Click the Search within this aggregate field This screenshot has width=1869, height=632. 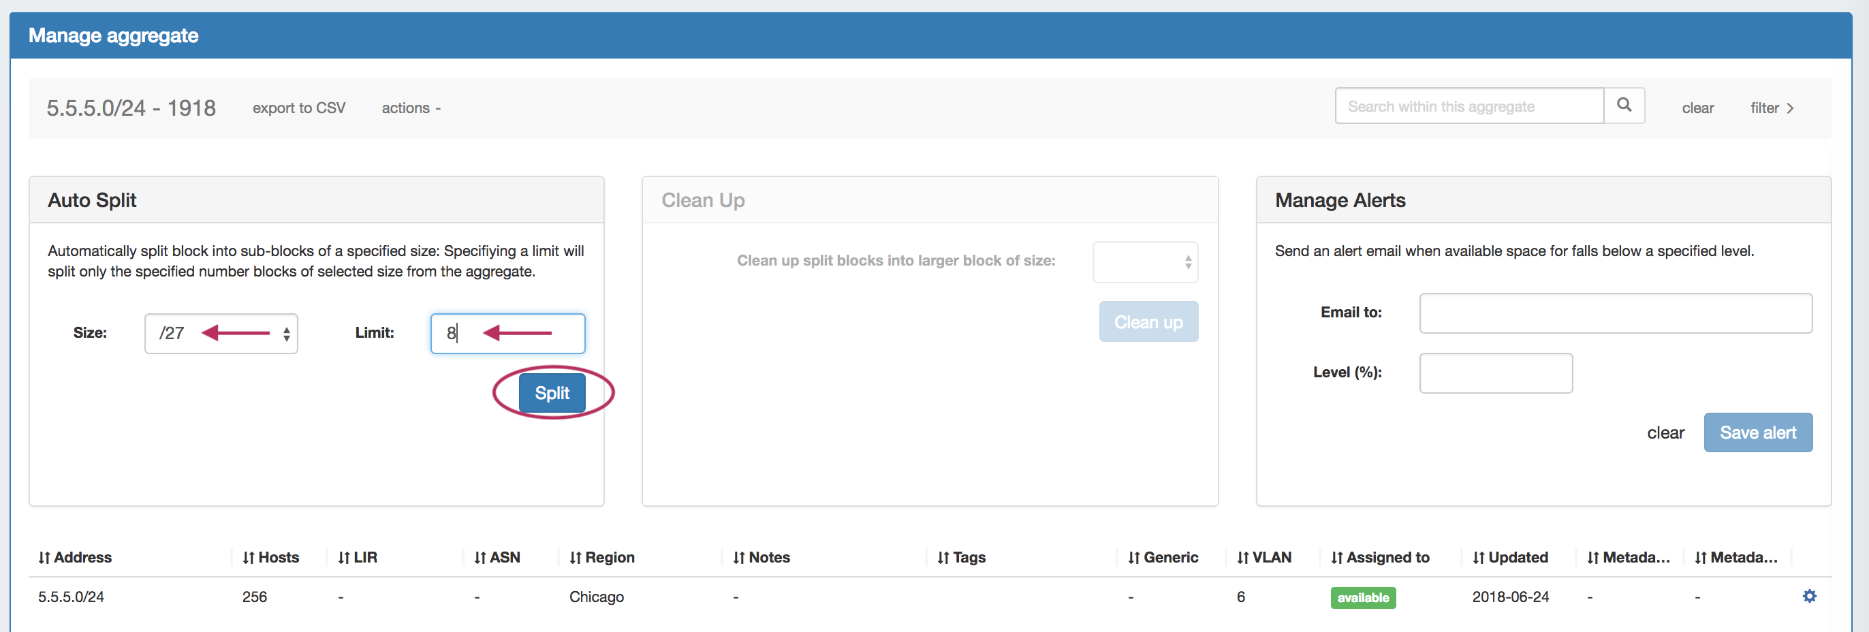click(1468, 107)
